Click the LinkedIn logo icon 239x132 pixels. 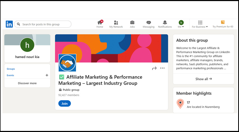pyautogui.click(x=9, y=24)
